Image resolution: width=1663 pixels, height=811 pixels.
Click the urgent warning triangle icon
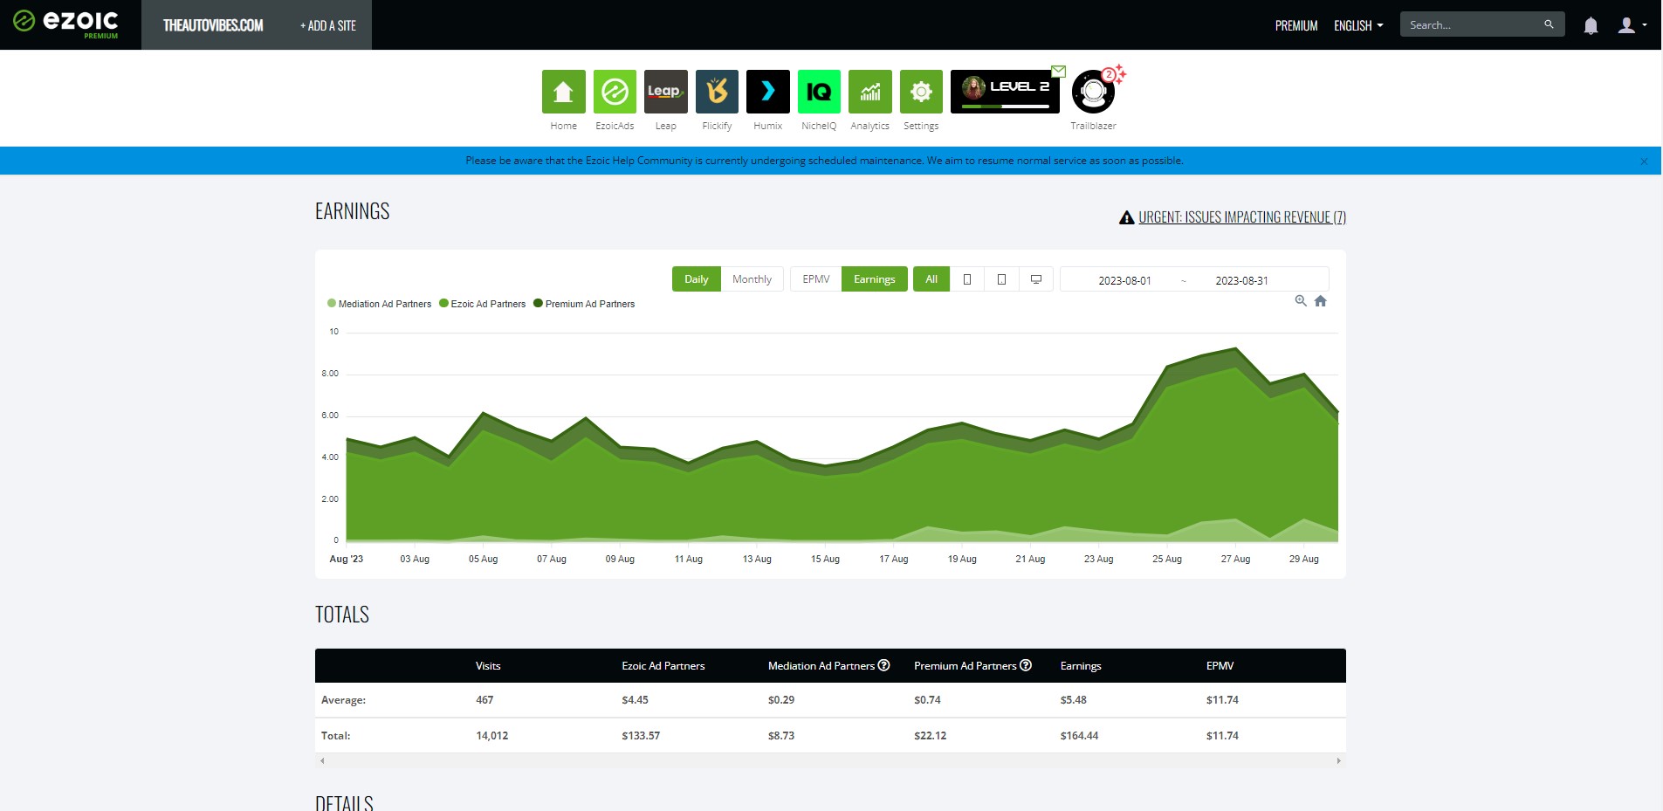coord(1127,217)
